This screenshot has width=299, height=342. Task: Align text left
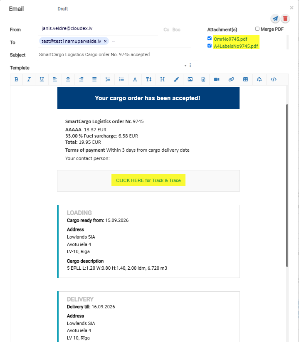55,79
